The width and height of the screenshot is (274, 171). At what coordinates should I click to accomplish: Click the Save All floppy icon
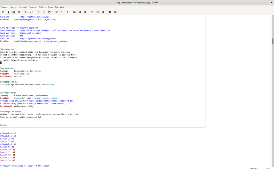coord(14,12)
